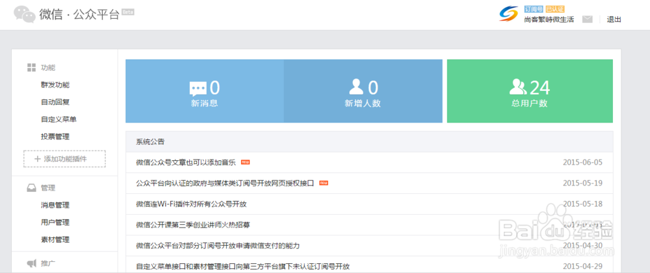Click the 功能 section heading
This screenshot has height=273, width=650.
(x=47, y=67)
